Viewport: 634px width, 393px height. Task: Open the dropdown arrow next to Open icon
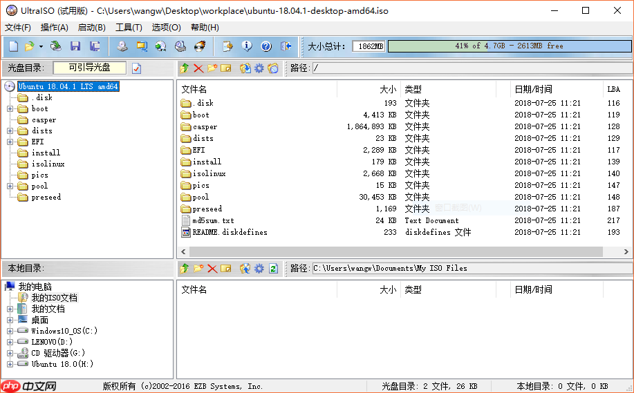(41, 46)
